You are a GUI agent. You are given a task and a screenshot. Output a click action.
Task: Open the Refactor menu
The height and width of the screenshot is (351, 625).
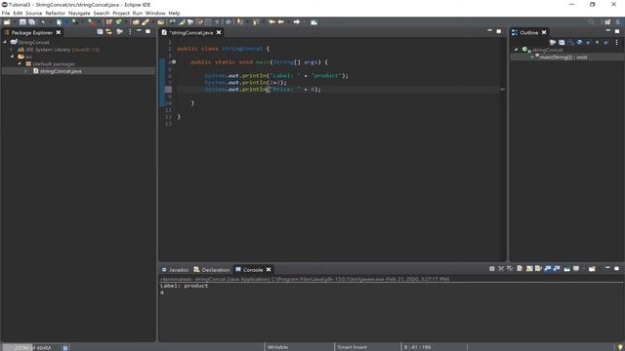56,13
